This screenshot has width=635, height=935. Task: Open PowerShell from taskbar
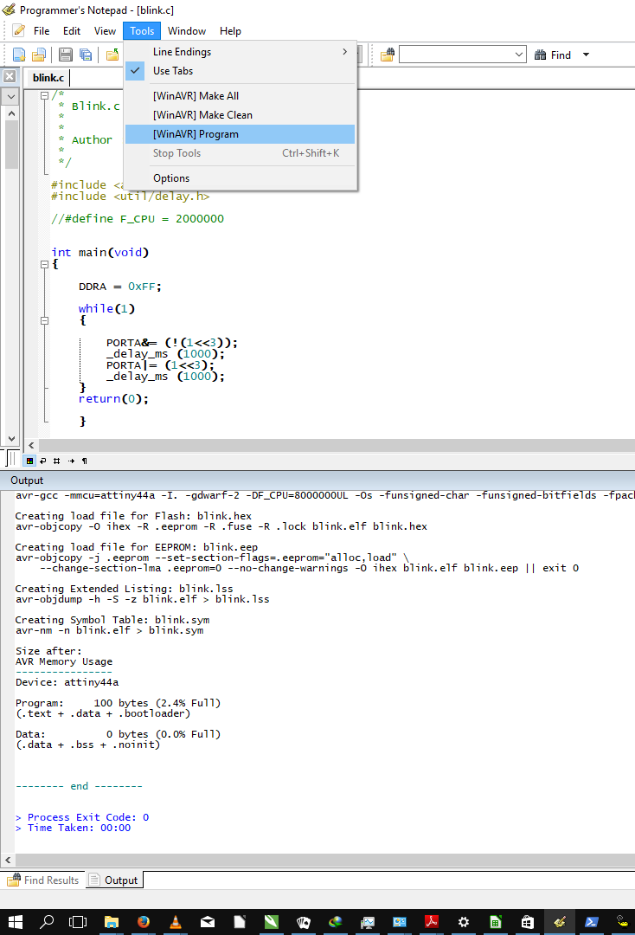[592, 922]
